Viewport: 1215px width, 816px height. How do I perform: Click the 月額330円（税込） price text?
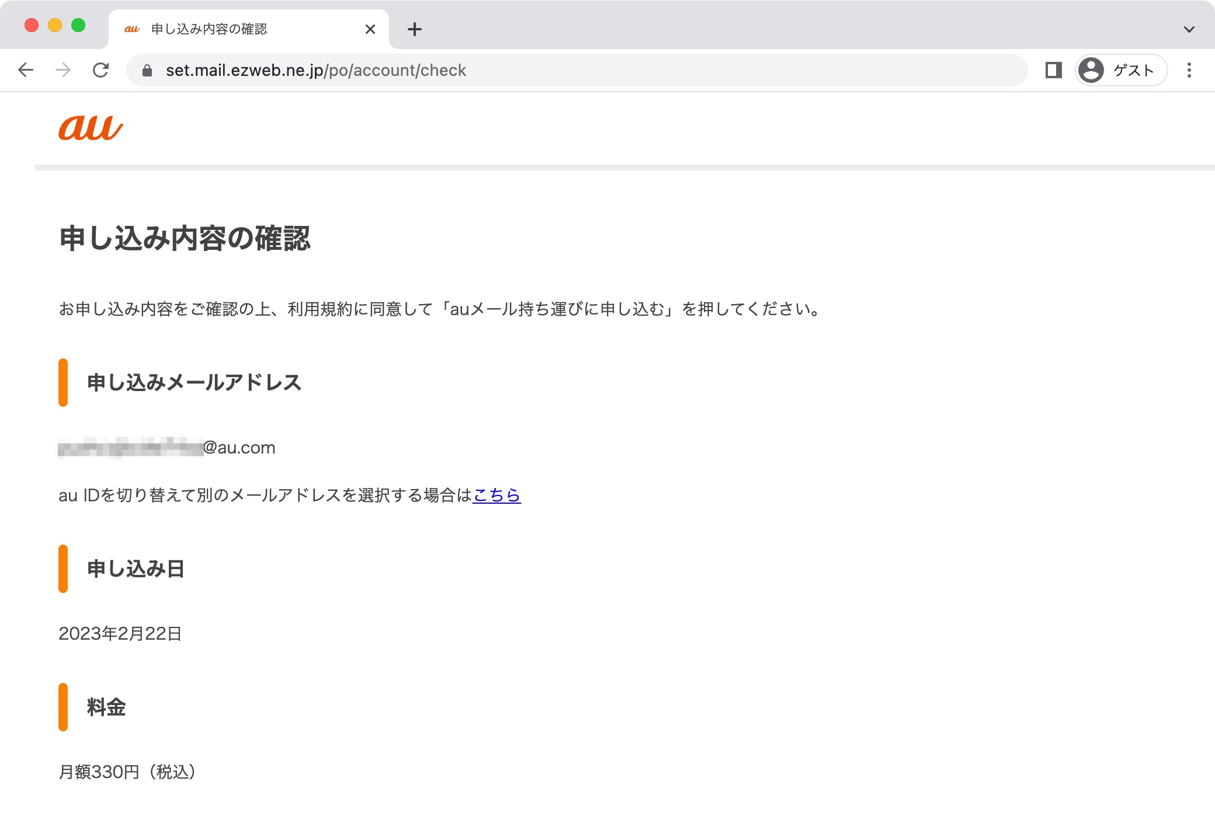127,772
